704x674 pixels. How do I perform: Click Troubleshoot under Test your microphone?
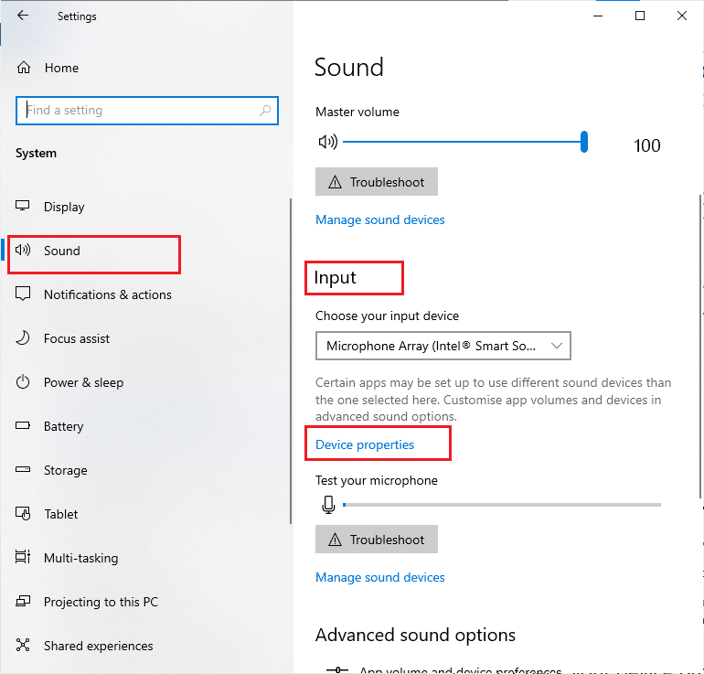click(x=377, y=540)
